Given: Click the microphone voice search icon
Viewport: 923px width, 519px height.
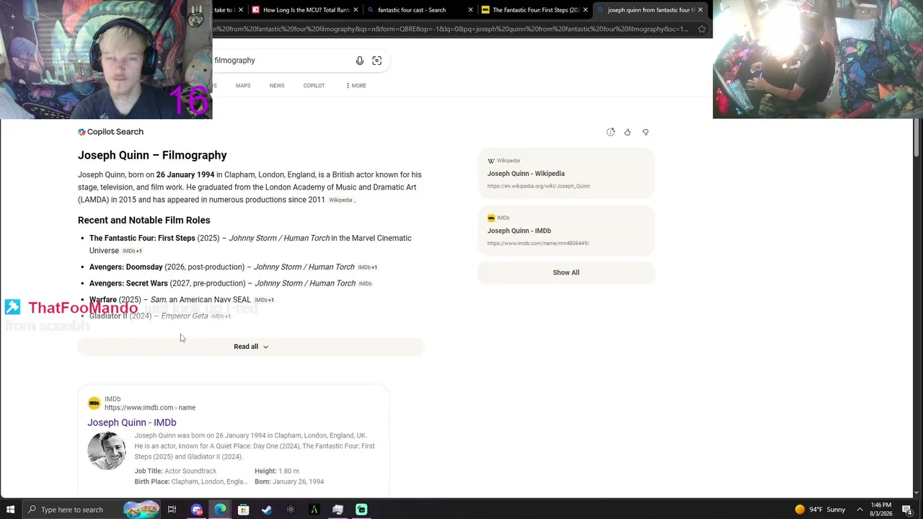Looking at the screenshot, I should tap(360, 61).
